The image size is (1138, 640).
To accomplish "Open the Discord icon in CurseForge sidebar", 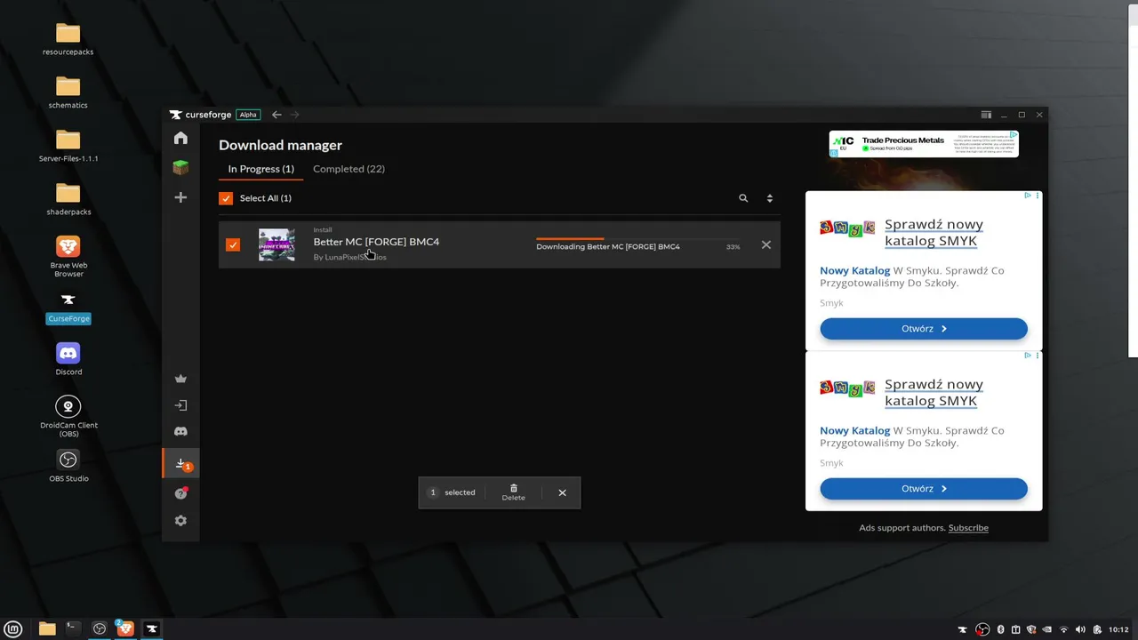I will coord(180,432).
